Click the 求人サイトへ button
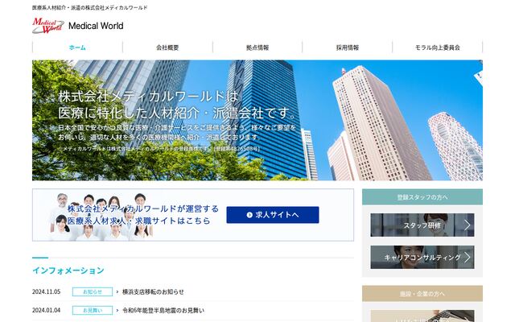Image resolution: width=515 pixels, height=322 pixels. point(273,215)
